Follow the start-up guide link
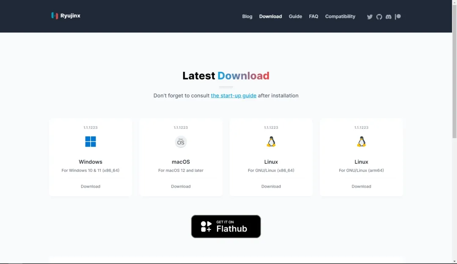 pos(234,95)
